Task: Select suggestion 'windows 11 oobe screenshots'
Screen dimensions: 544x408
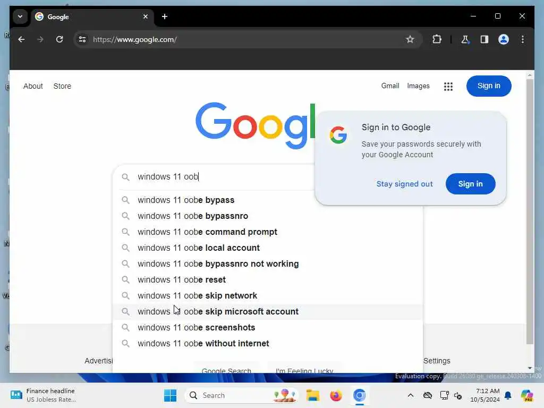Action: [x=268, y=328]
